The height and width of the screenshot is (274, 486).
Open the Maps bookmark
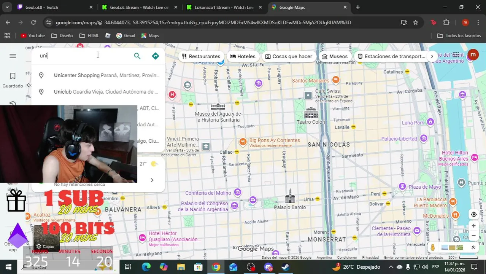coord(150,35)
